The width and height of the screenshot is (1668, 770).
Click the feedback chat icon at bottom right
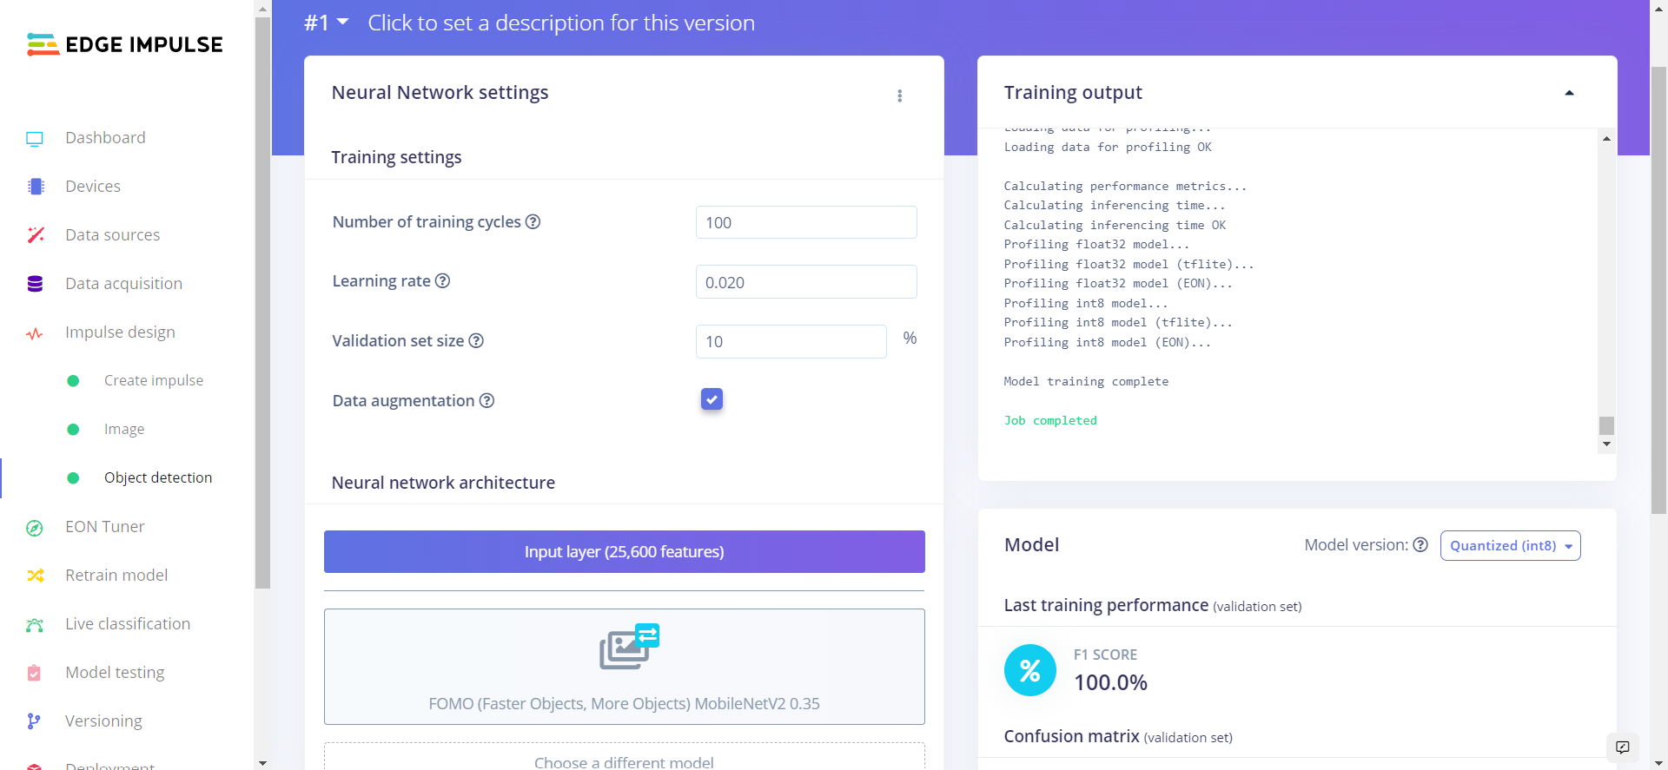1622,747
